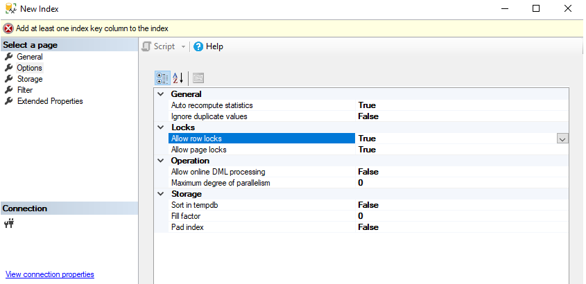Image resolution: width=586 pixels, height=284 pixels.
Task: Collapse the Operation property group
Action: (161, 161)
